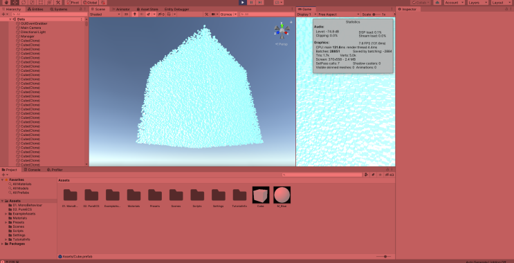Select the Rotate tool
This screenshot has height=263, width=514.
coord(24,2)
